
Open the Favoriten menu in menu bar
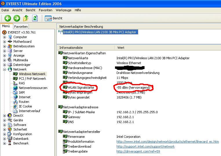coord(45,10)
